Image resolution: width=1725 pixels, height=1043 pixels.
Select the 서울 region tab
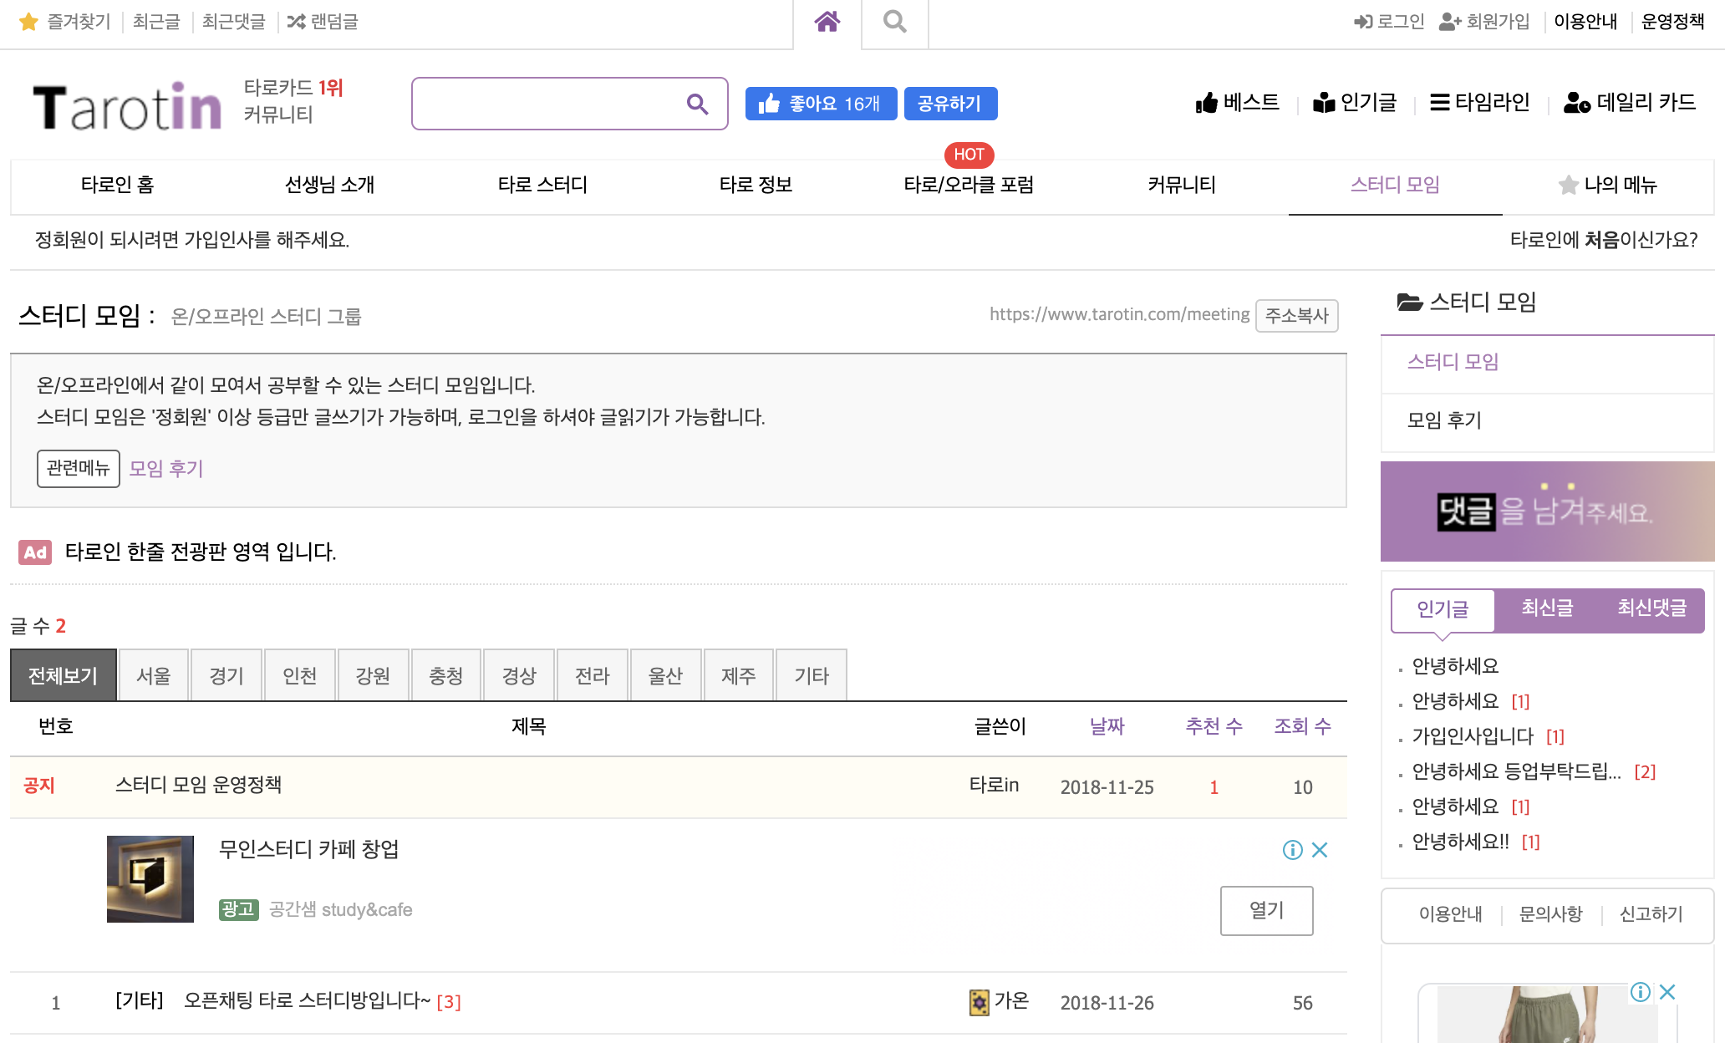153,675
